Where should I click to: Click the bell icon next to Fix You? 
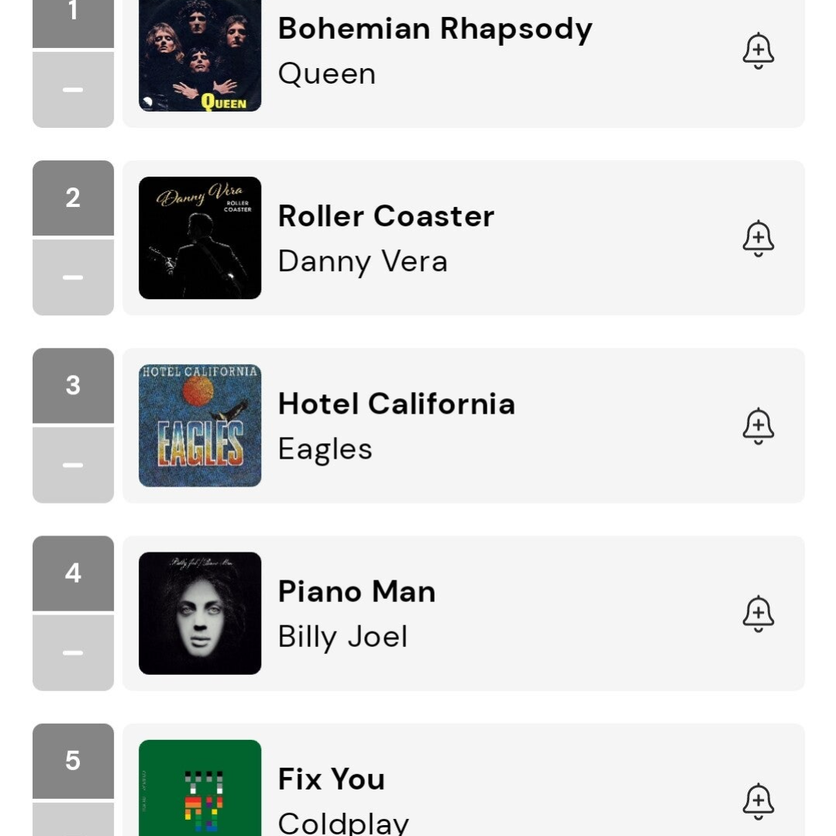[x=758, y=801]
